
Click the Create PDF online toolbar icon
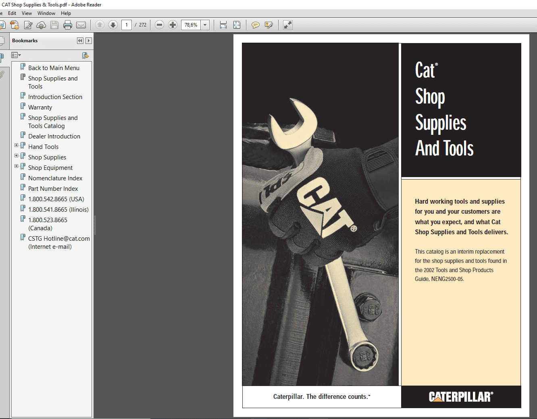coord(15,25)
